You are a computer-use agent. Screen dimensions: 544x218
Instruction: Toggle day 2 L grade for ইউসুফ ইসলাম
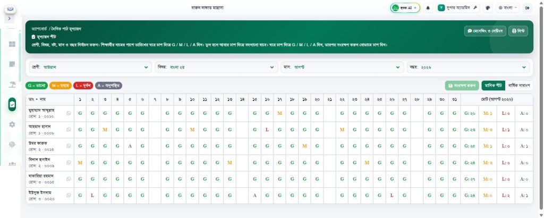[92, 196]
